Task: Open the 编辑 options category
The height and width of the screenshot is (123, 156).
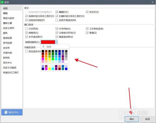Action: pos(5,13)
